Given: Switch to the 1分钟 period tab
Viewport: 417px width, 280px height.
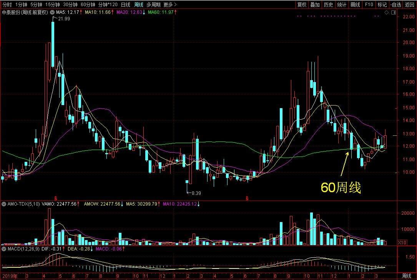Looking at the screenshot, I should tap(21, 5).
